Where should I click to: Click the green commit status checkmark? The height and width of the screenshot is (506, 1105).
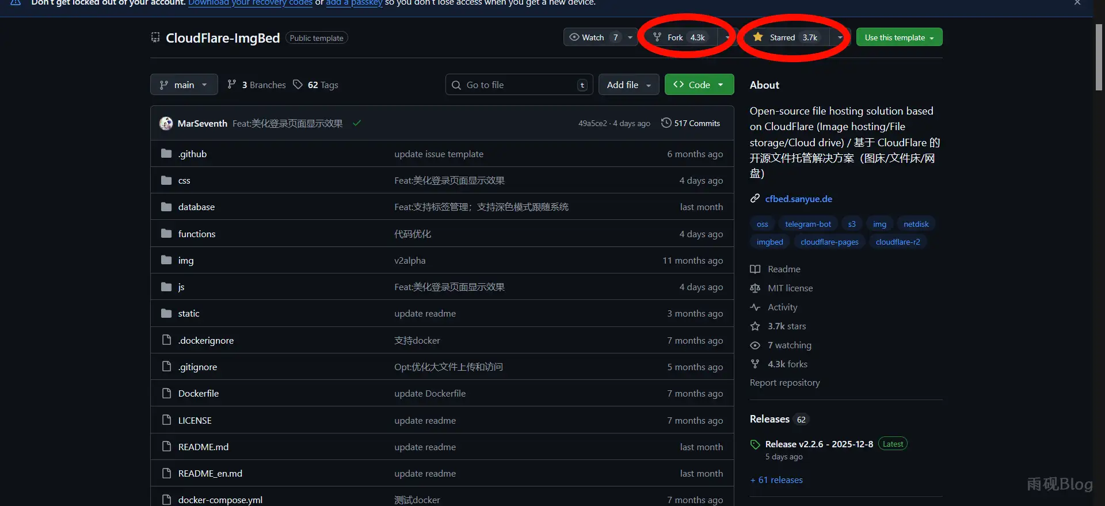click(357, 123)
